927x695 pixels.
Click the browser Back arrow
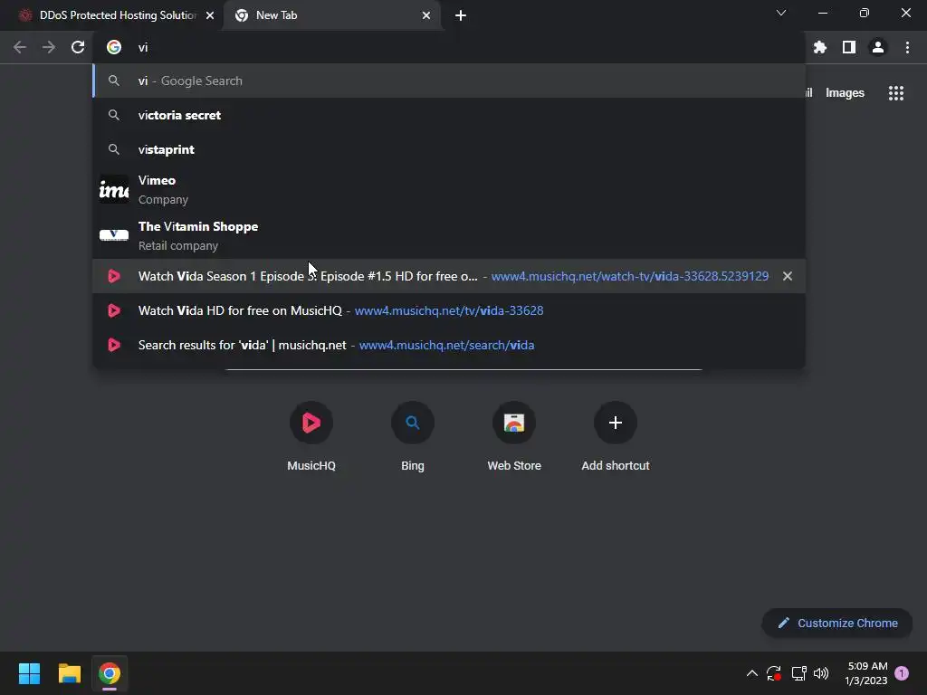[20, 47]
